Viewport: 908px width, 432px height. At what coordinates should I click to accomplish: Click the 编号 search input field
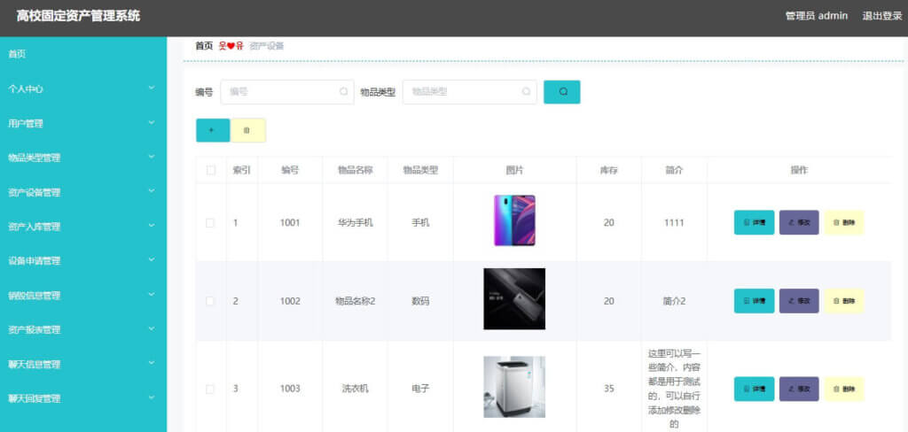pyautogui.click(x=279, y=92)
